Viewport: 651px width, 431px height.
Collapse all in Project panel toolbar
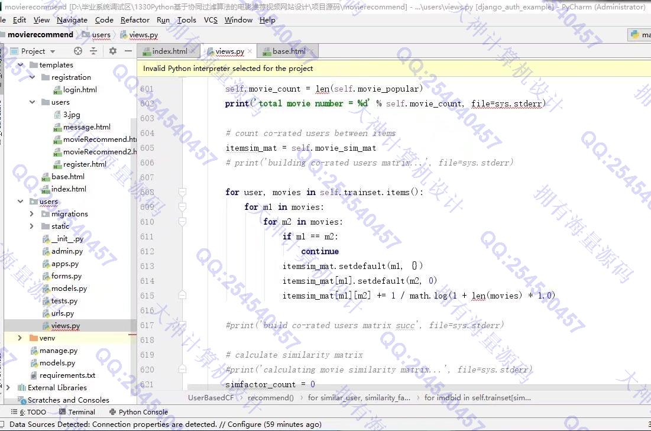(93, 51)
